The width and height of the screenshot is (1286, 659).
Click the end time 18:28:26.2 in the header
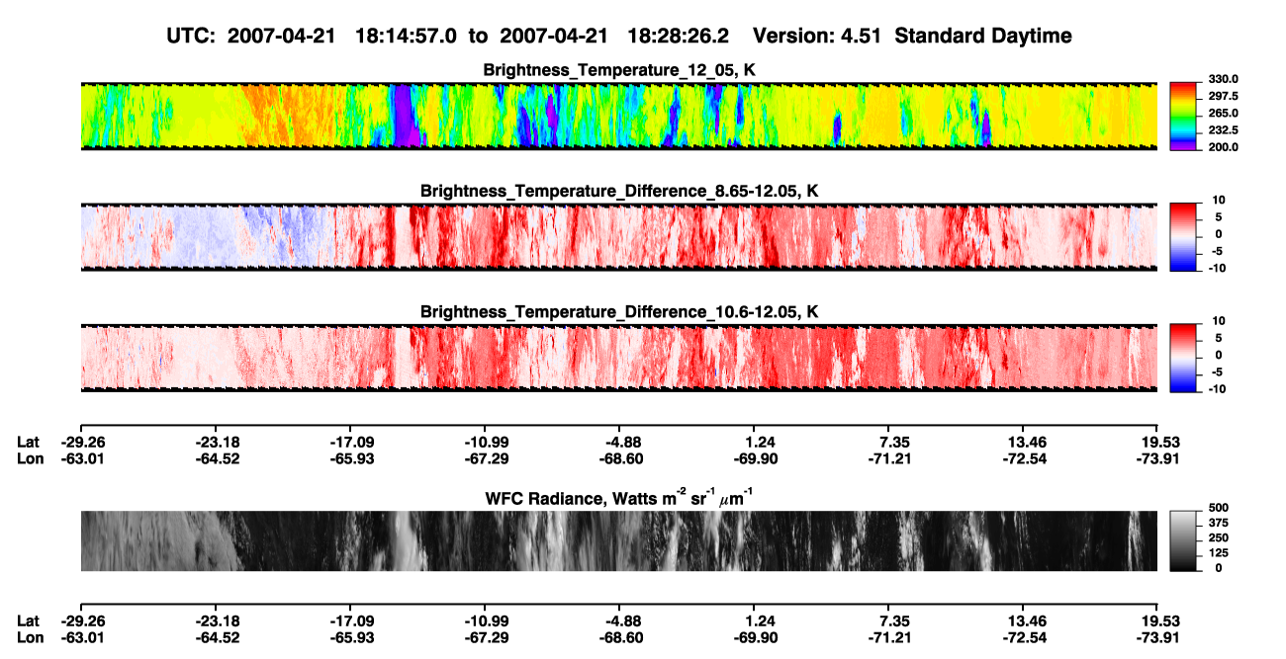click(x=676, y=37)
